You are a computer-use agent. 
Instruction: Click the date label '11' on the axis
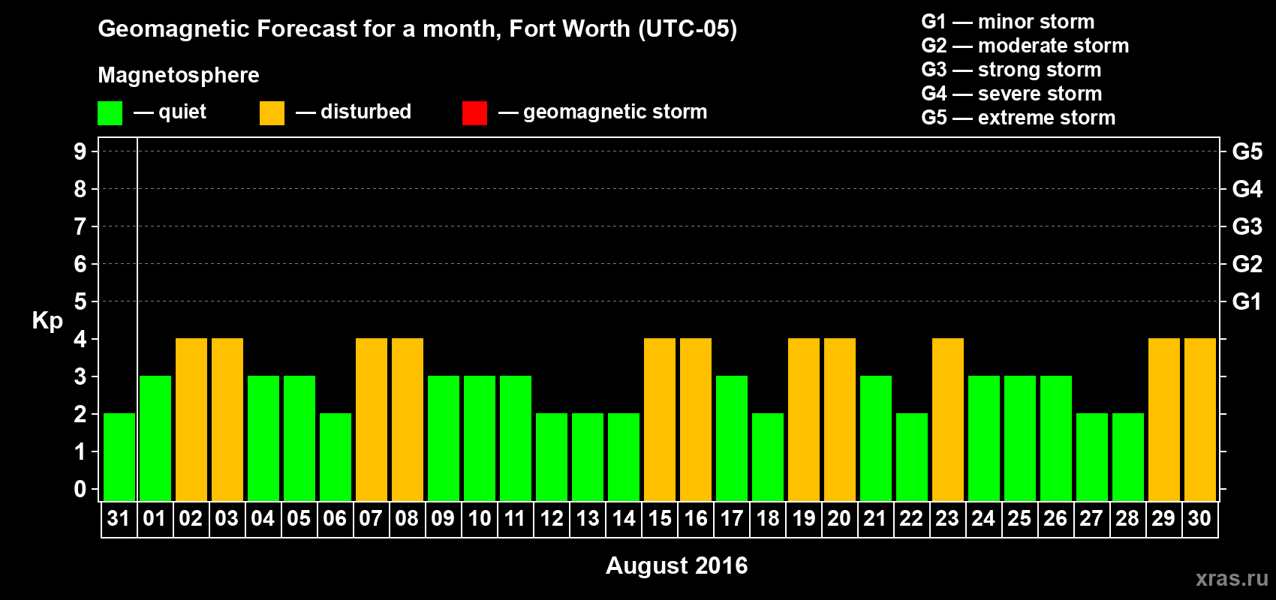click(515, 518)
